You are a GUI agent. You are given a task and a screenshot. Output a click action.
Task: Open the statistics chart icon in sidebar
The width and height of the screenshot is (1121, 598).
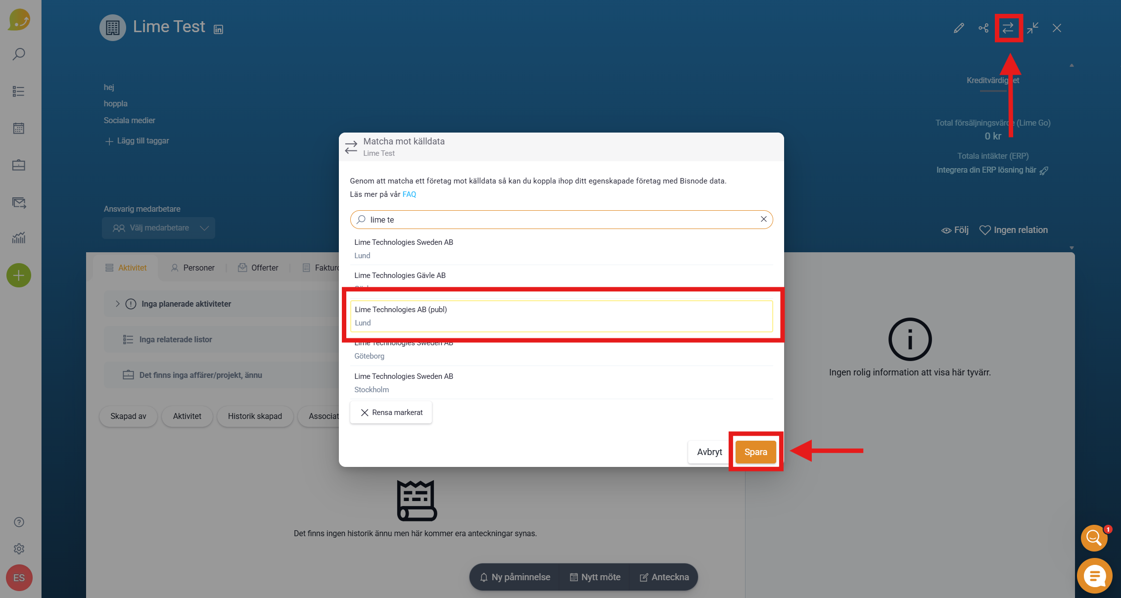click(x=19, y=238)
